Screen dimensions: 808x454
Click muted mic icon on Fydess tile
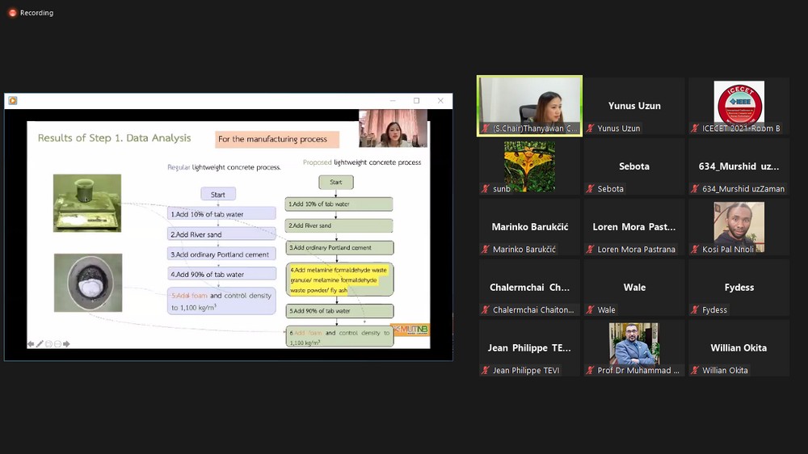tap(695, 310)
